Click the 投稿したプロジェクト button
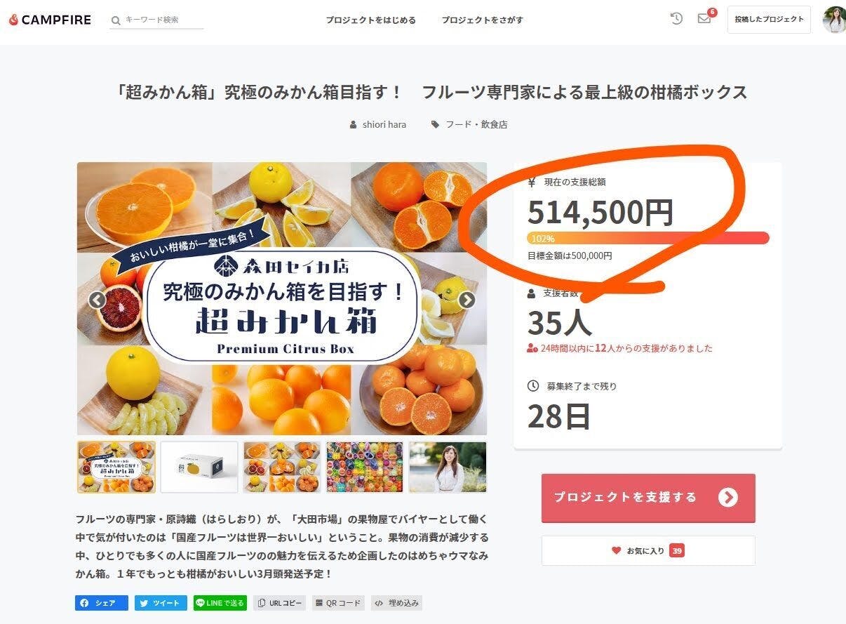The height and width of the screenshot is (624, 846). click(769, 20)
